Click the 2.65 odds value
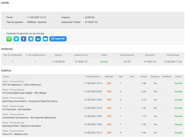Viewport: 185px width, 139px height. tap(144, 91)
